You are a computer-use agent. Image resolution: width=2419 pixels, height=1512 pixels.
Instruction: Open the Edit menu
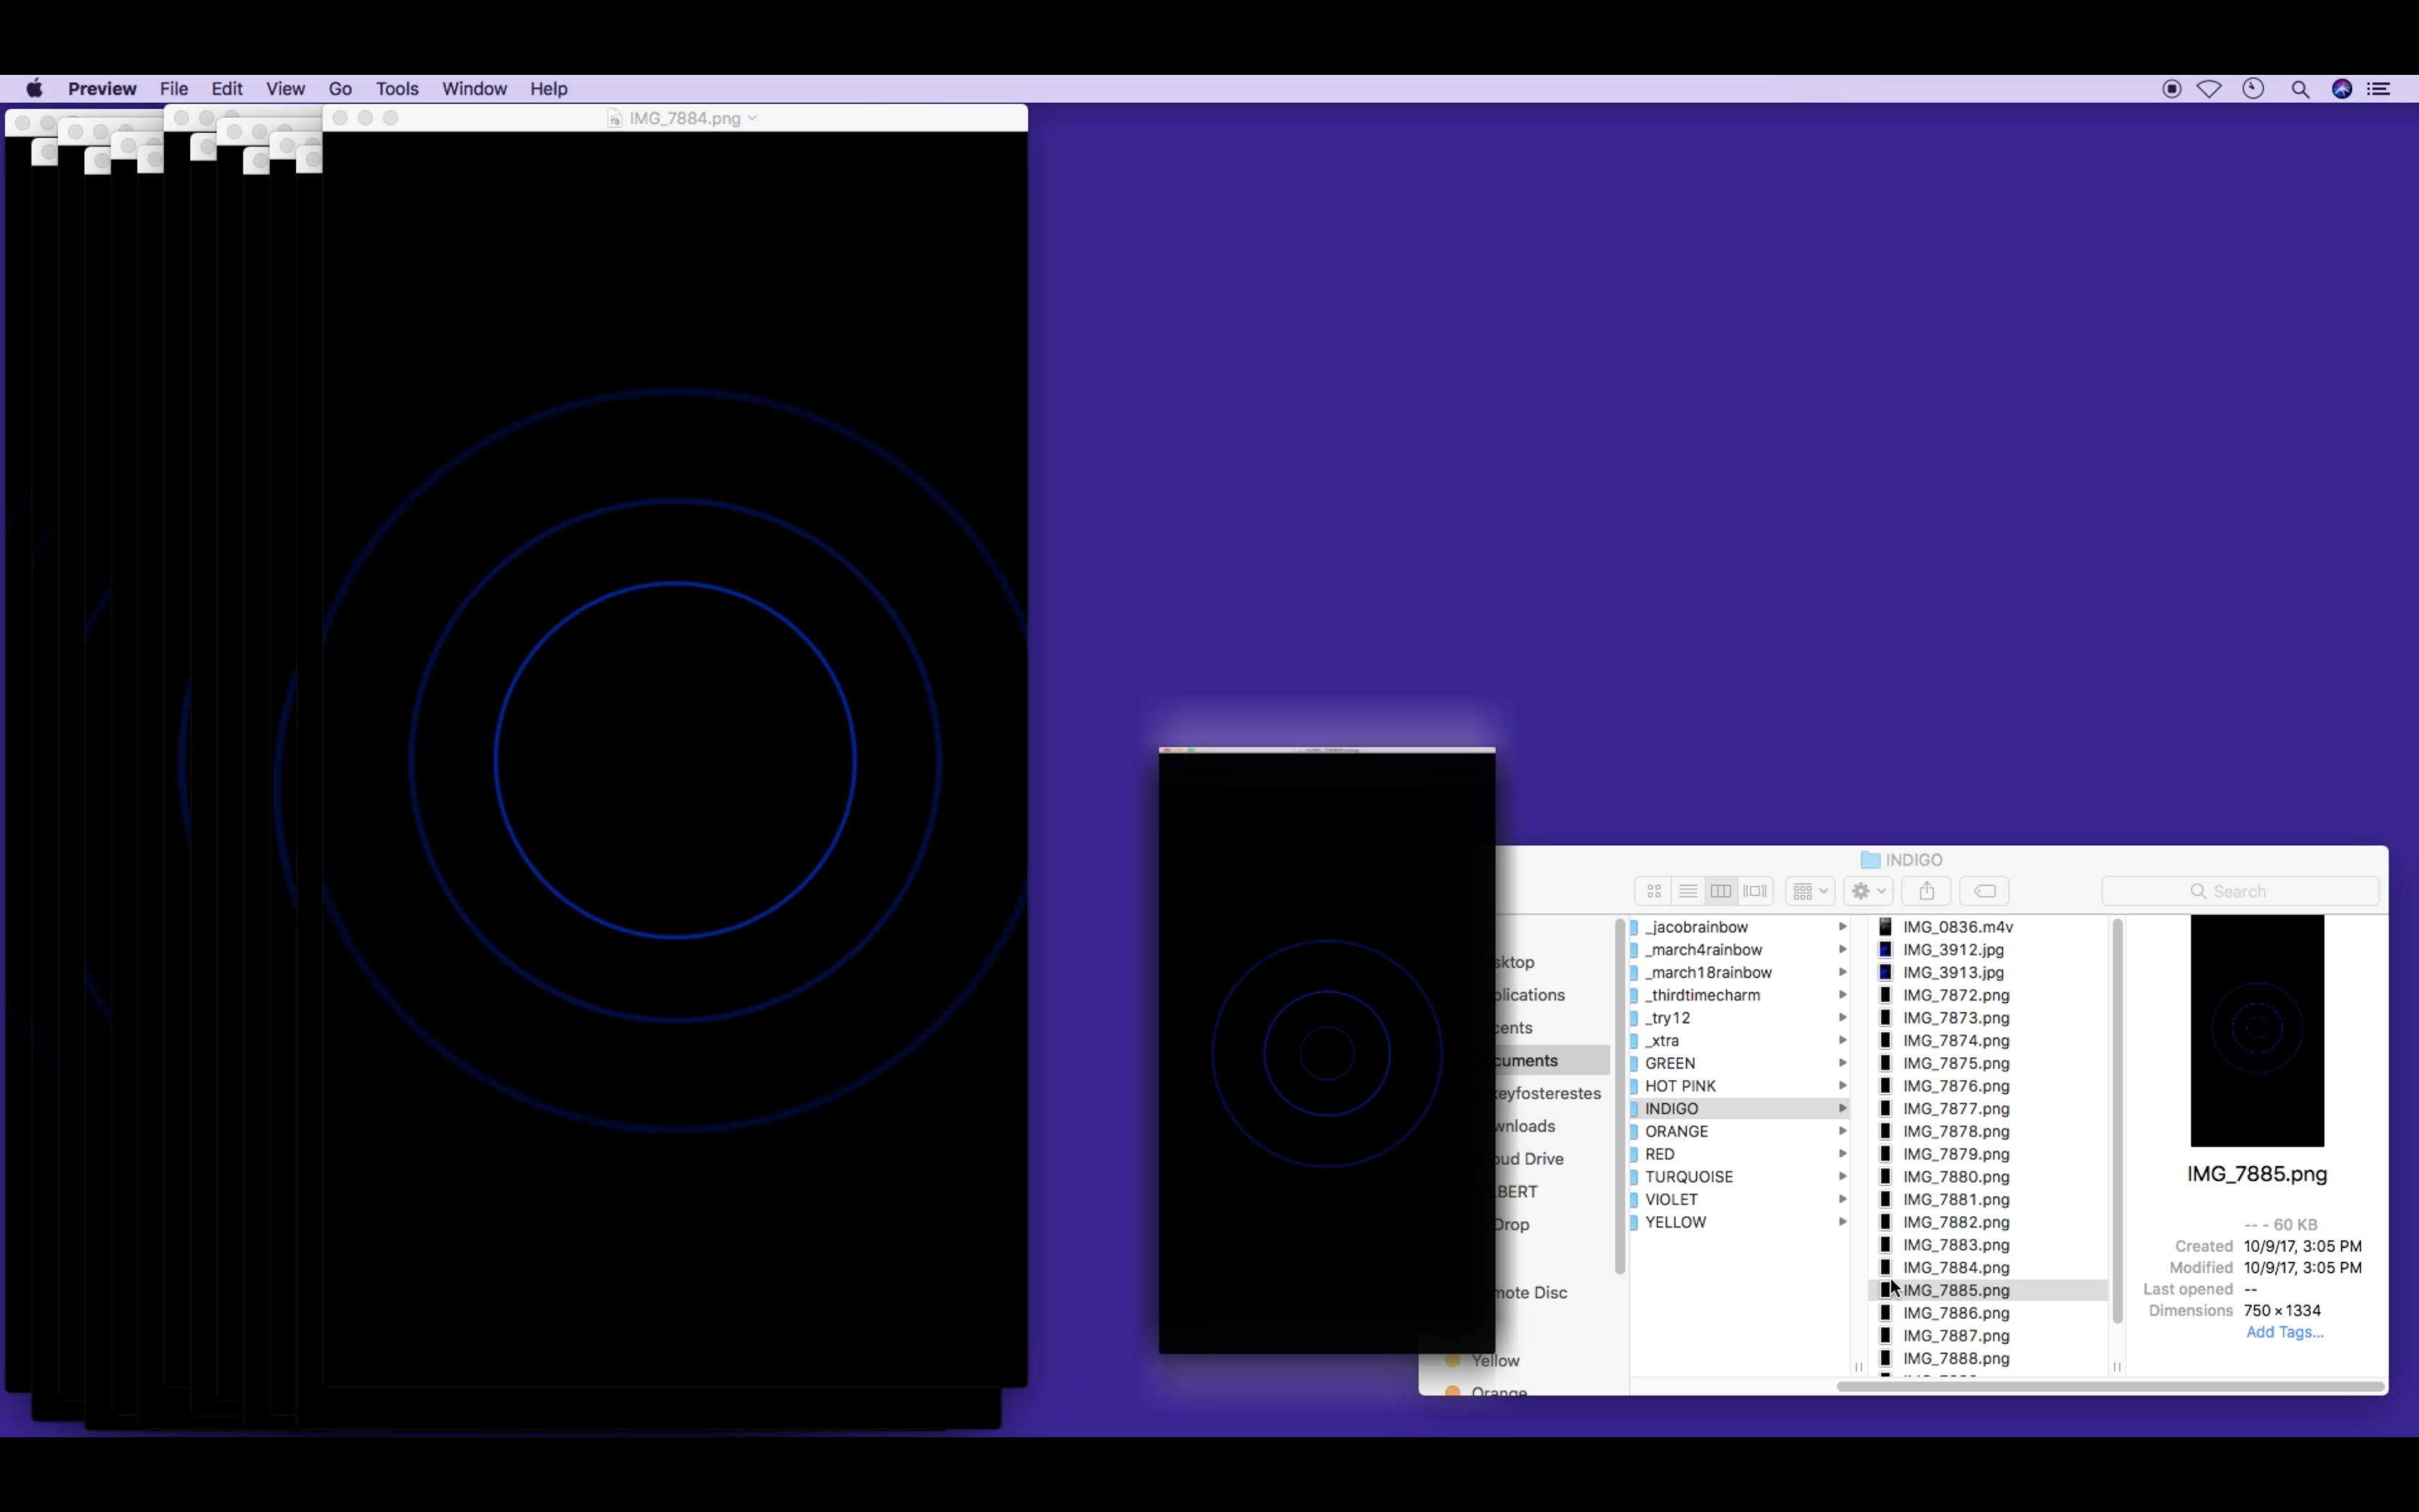point(227,89)
